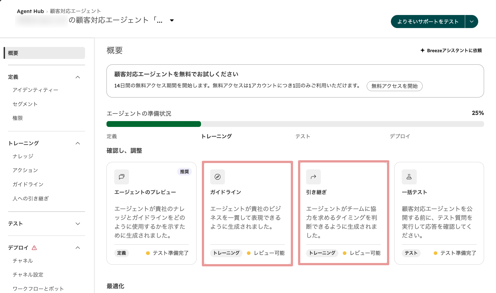Click the compass icon on ガイドライン card

point(217,177)
